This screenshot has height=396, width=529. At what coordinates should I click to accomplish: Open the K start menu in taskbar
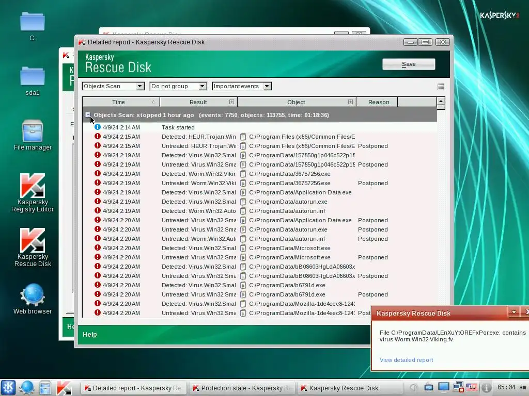pos(8,388)
